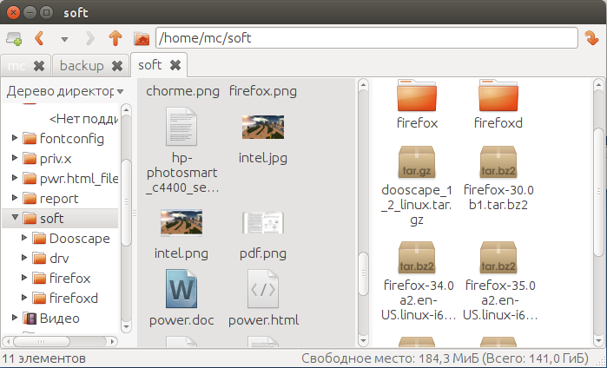This screenshot has height=368, width=607.
Task: Click the directory tree vertical scrollbar
Action: point(126,219)
